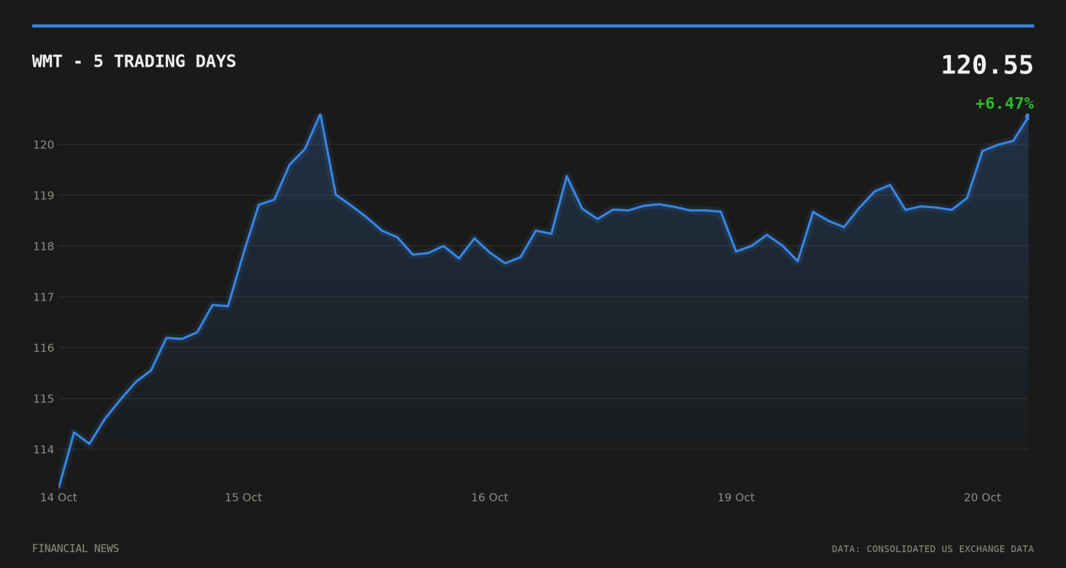The width and height of the screenshot is (1066, 568).
Task: Click the '16 Oct' date label
Action: pos(490,497)
